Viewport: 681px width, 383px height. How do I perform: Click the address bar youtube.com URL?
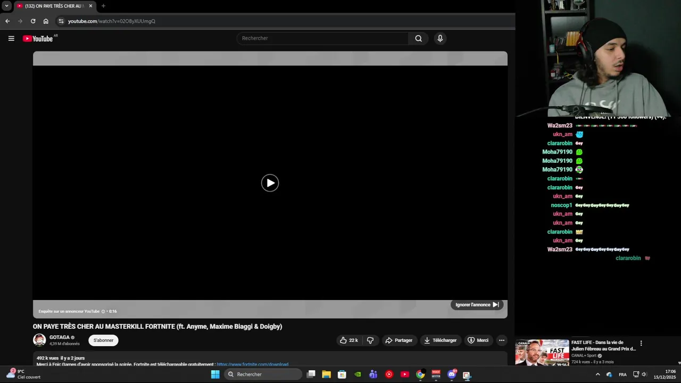(x=112, y=21)
